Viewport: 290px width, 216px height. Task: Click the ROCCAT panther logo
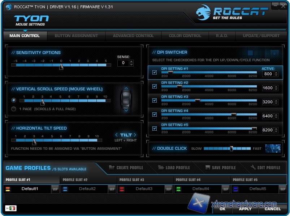tap(203, 13)
